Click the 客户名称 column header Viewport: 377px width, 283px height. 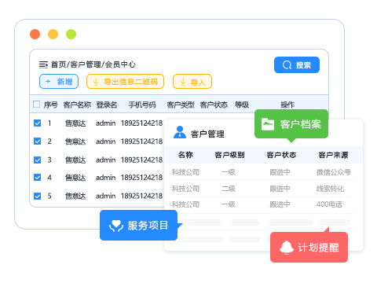[77, 105]
